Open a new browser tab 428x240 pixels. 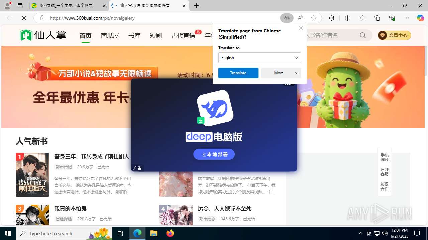[197, 6]
